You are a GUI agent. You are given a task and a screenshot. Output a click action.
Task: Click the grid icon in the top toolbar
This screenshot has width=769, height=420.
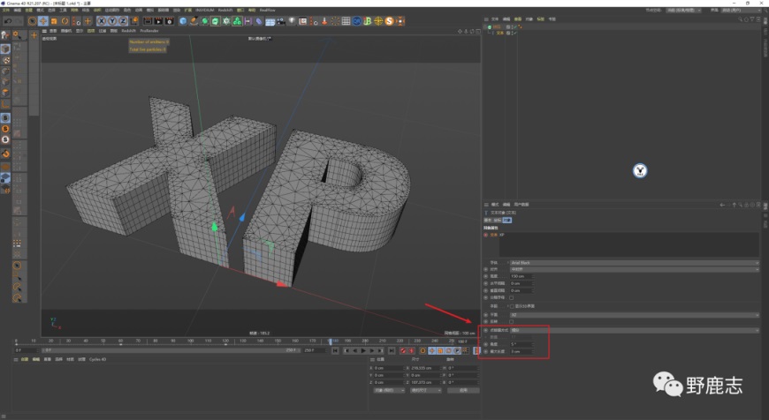[346, 21]
